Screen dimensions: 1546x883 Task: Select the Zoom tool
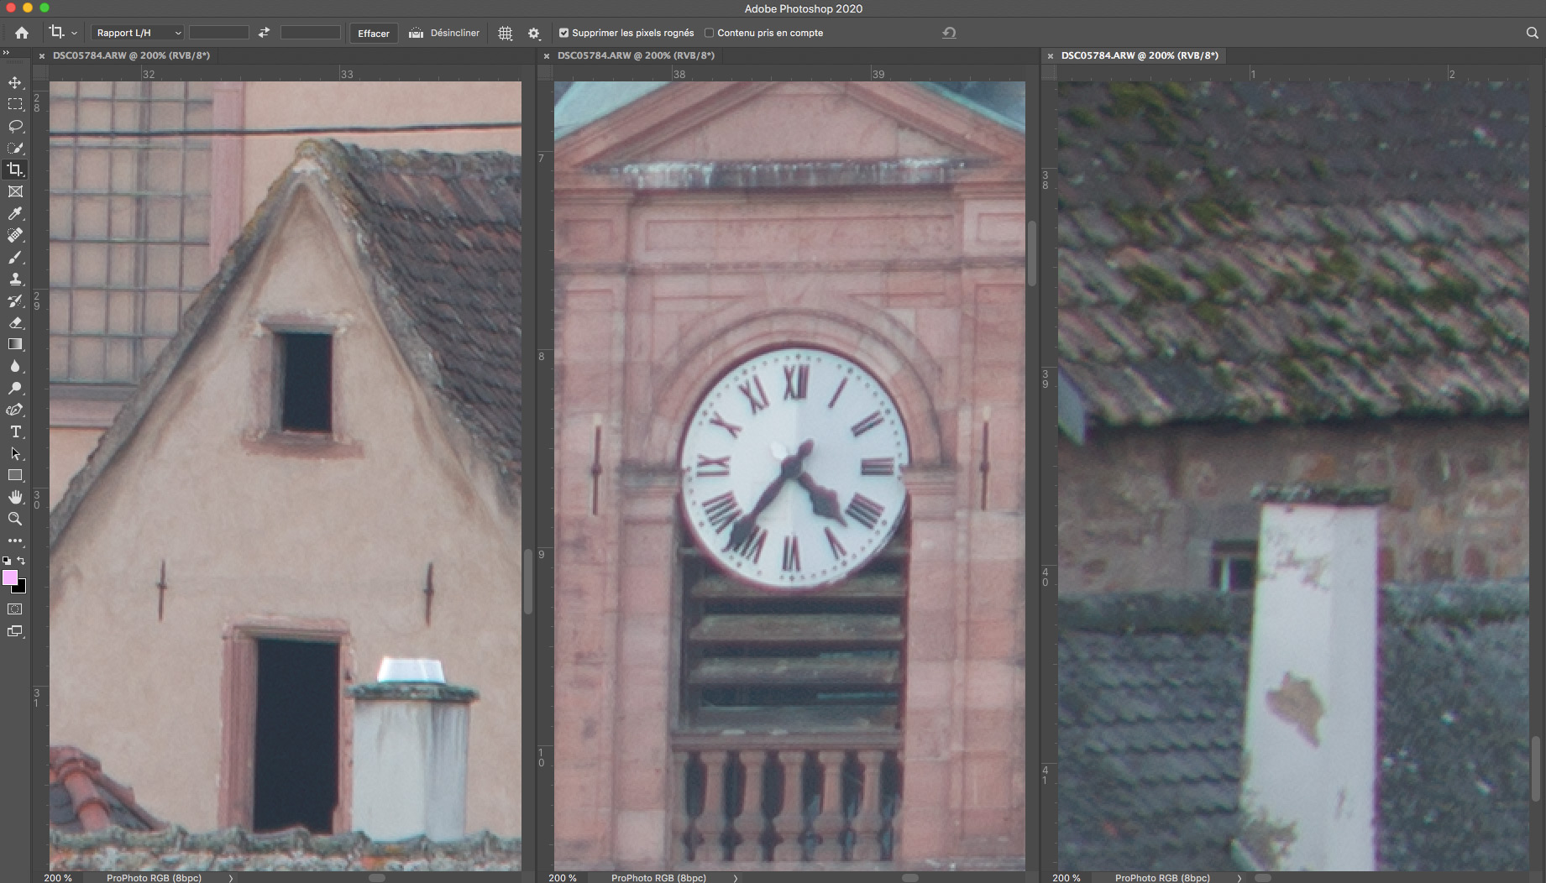pyautogui.click(x=15, y=519)
